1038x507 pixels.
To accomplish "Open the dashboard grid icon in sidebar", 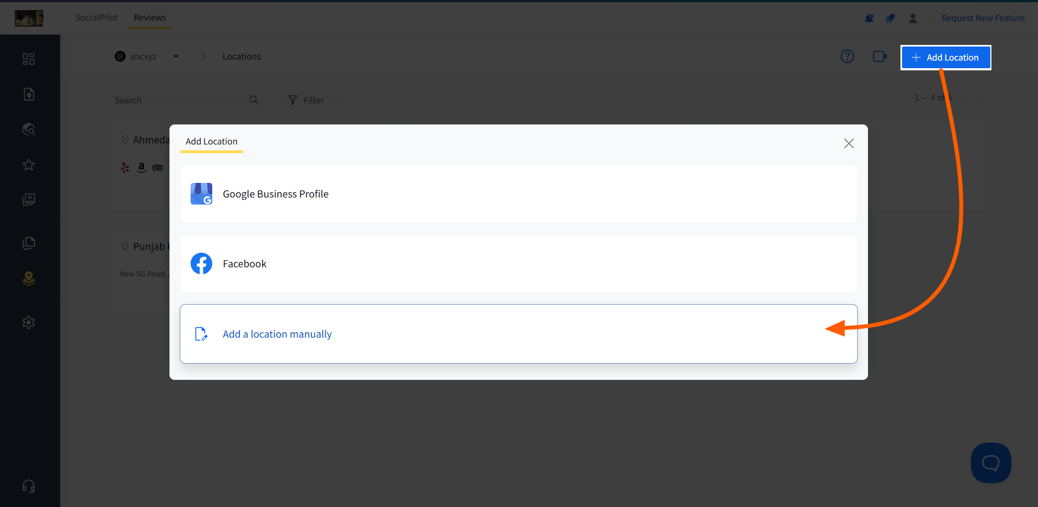I will click(29, 59).
